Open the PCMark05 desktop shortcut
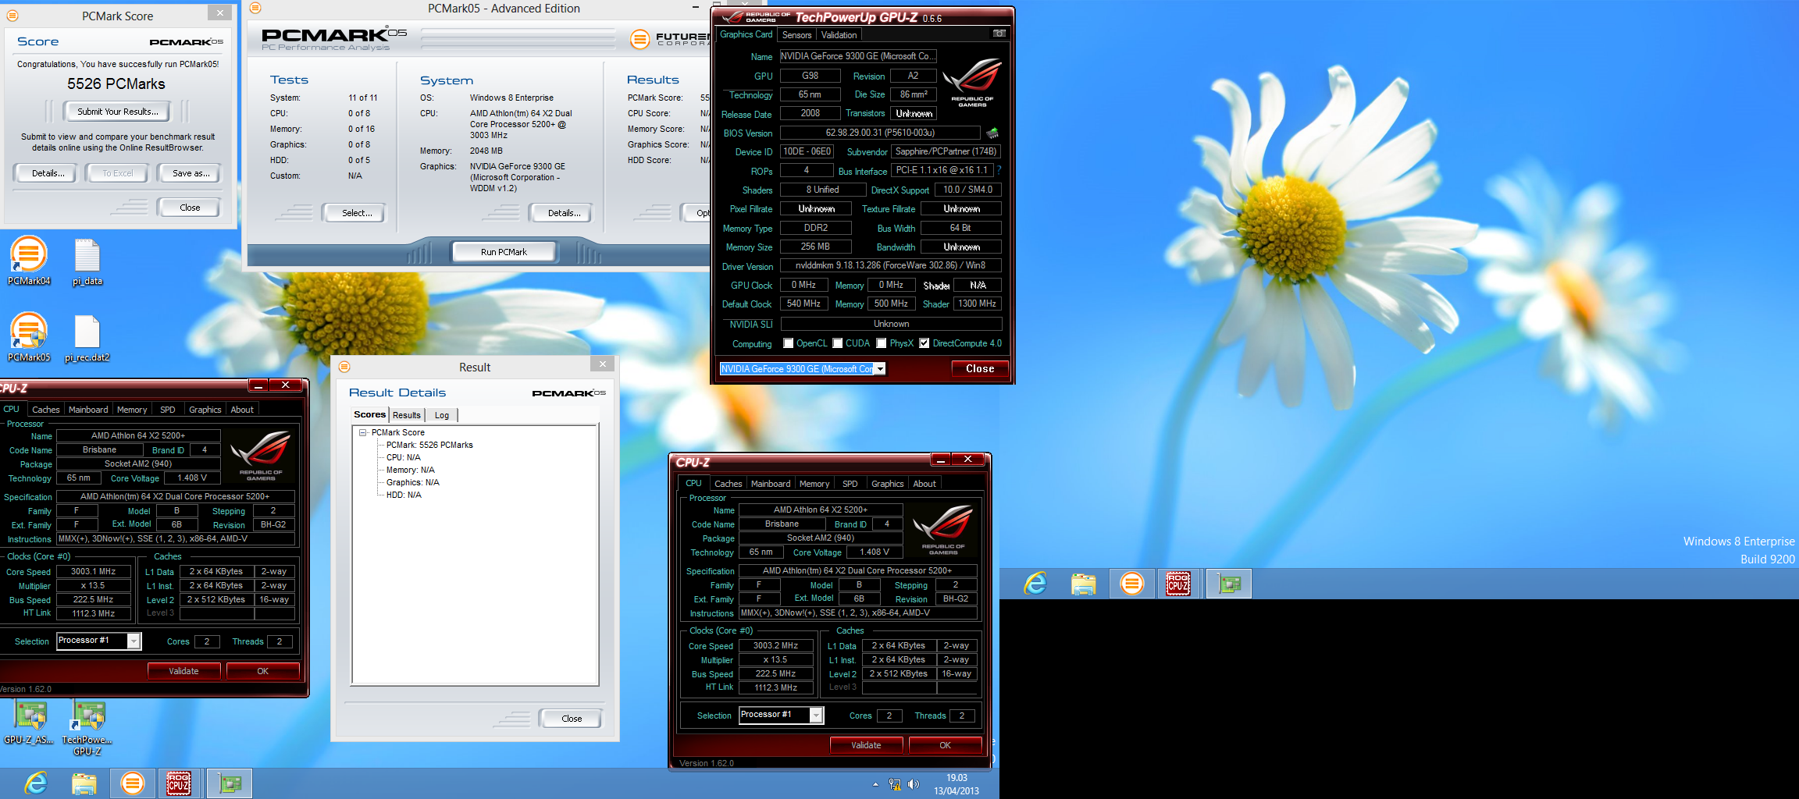Image resolution: width=1799 pixels, height=799 pixels. tap(29, 337)
